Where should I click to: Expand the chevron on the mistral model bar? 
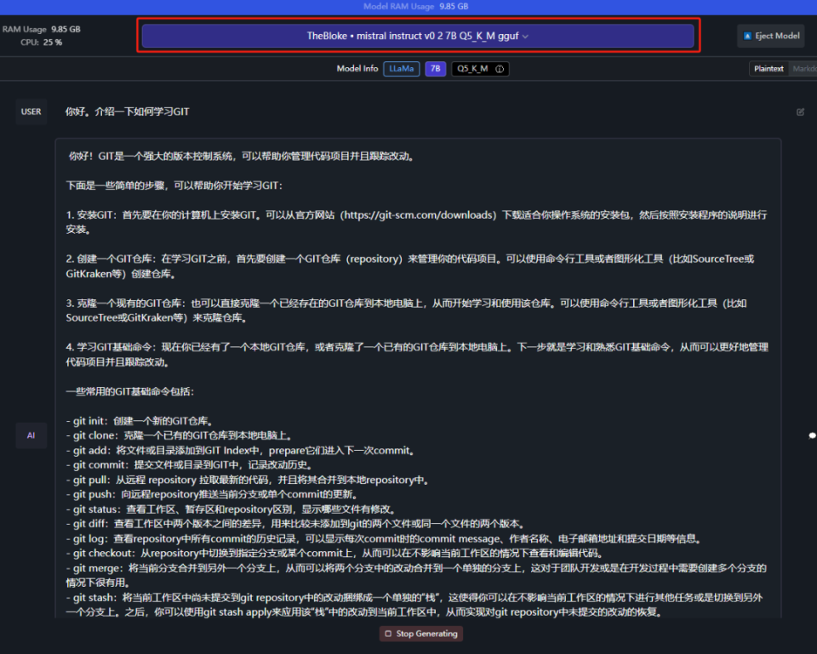click(x=523, y=36)
